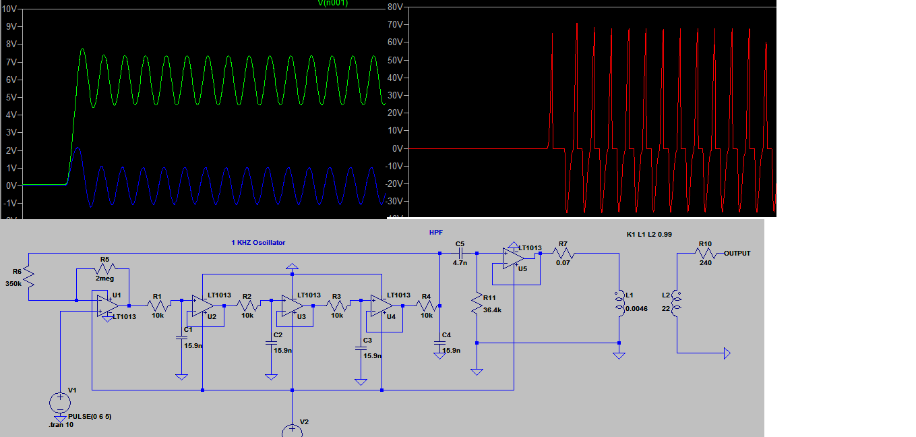The width and height of the screenshot is (916, 437).
Task: Click resistor R1 symbol
Action: [157, 305]
